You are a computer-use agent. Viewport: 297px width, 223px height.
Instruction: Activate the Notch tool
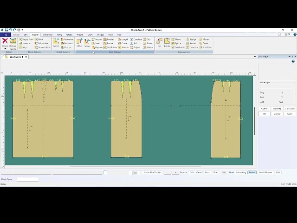tap(56, 43)
